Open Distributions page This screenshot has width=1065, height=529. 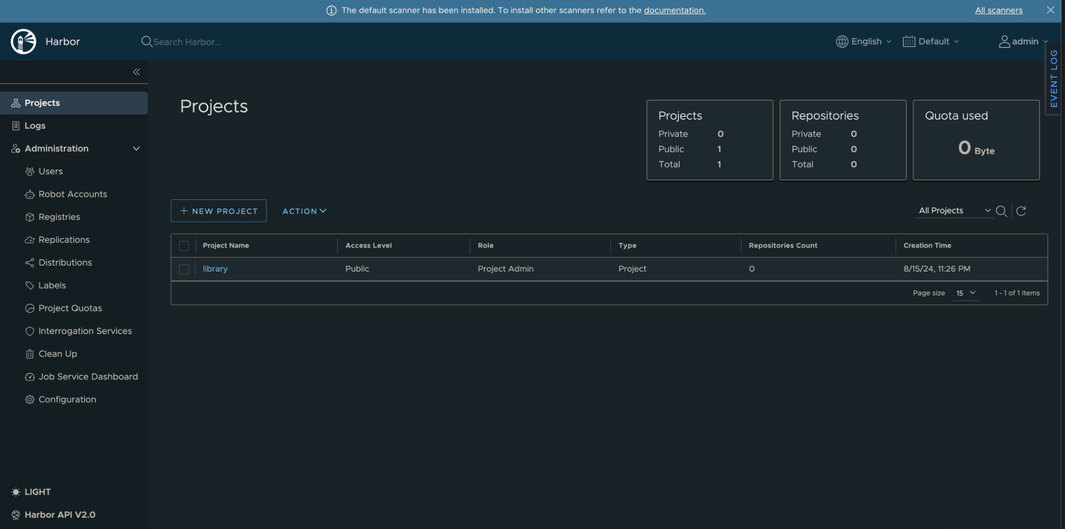65,263
